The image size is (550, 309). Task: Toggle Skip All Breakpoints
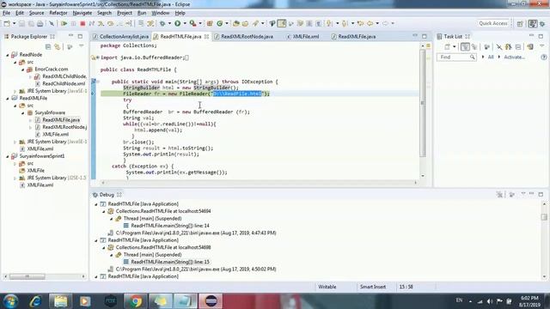pos(52,23)
